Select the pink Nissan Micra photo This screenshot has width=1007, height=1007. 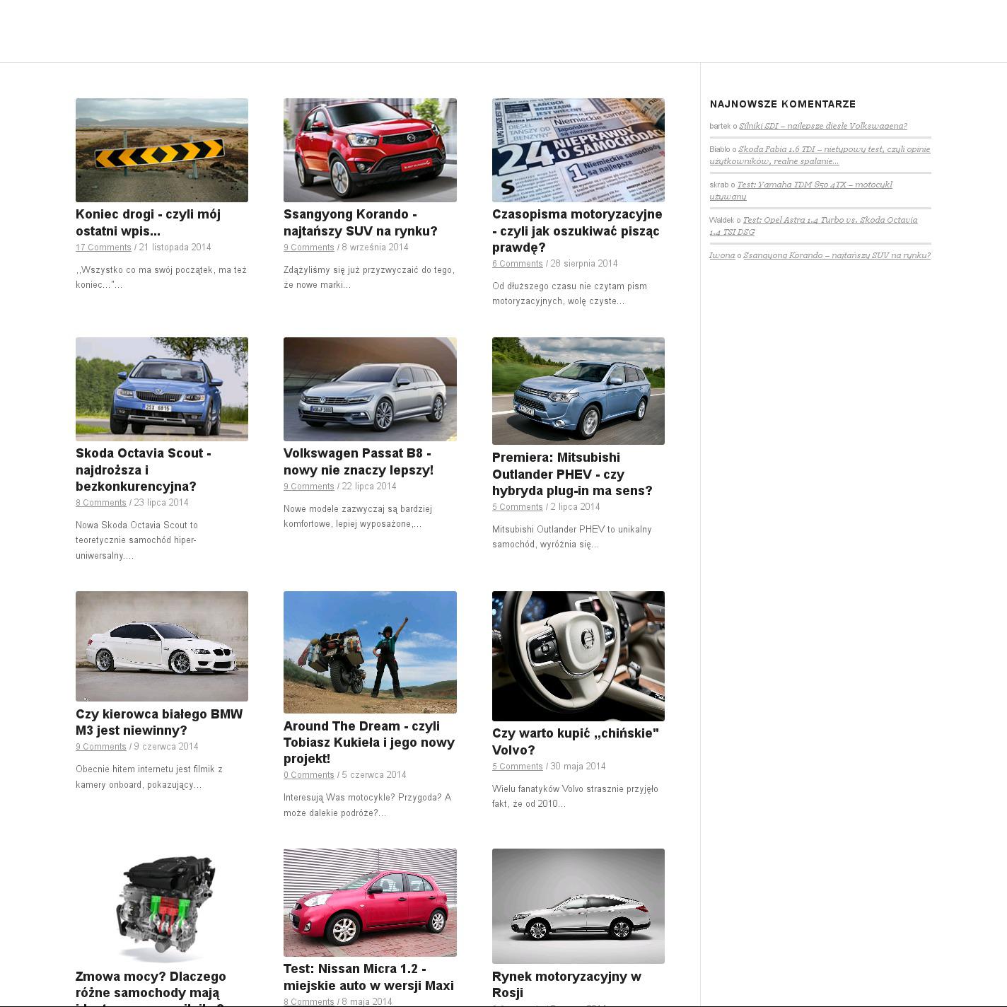coord(370,902)
